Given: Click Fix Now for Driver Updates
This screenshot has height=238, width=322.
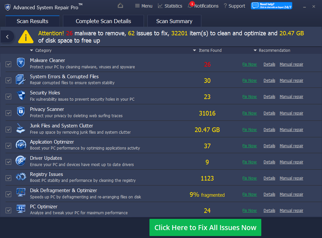Looking at the screenshot, I should [249, 162].
